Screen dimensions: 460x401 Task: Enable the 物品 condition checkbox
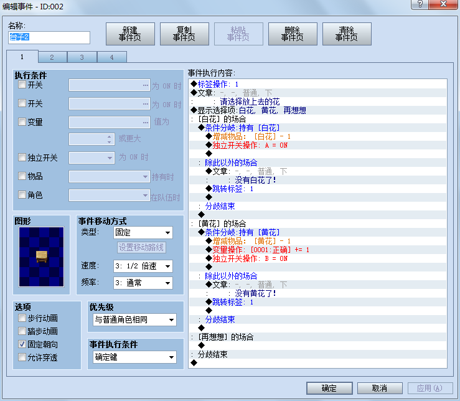click(22, 176)
